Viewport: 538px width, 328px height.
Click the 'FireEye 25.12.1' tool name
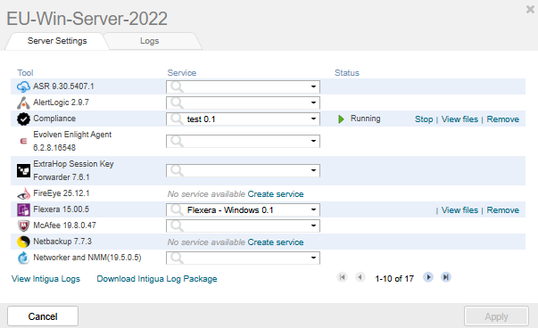point(62,193)
